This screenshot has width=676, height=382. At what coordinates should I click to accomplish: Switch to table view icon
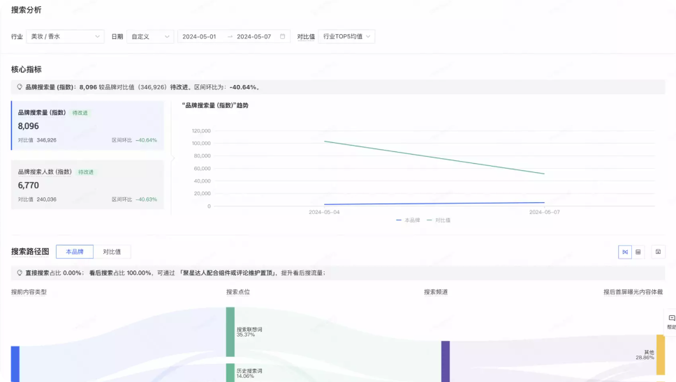(x=638, y=252)
